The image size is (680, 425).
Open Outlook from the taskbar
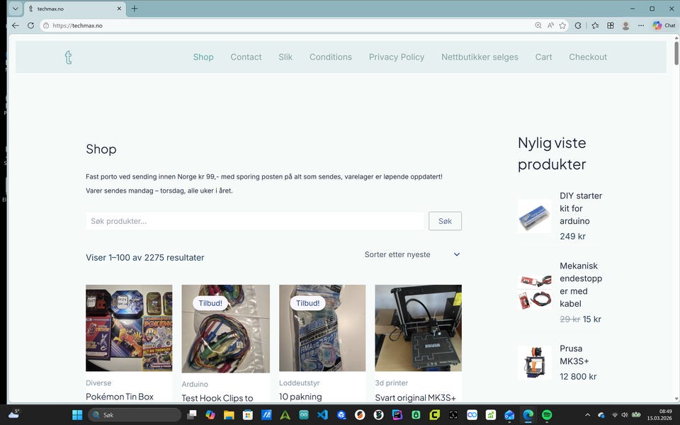coord(509,415)
